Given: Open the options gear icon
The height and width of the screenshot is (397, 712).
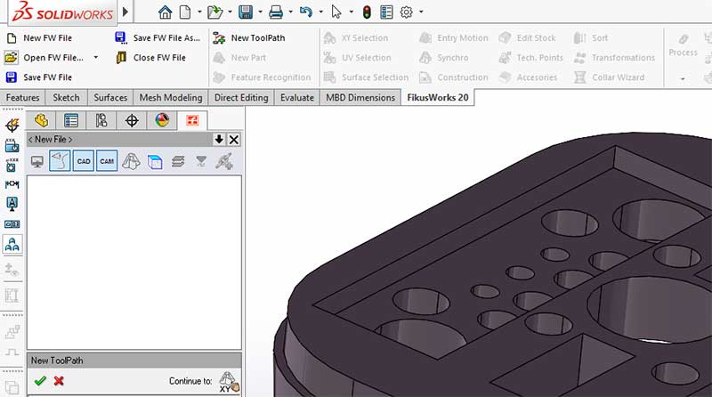Looking at the screenshot, I should pyautogui.click(x=407, y=12).
